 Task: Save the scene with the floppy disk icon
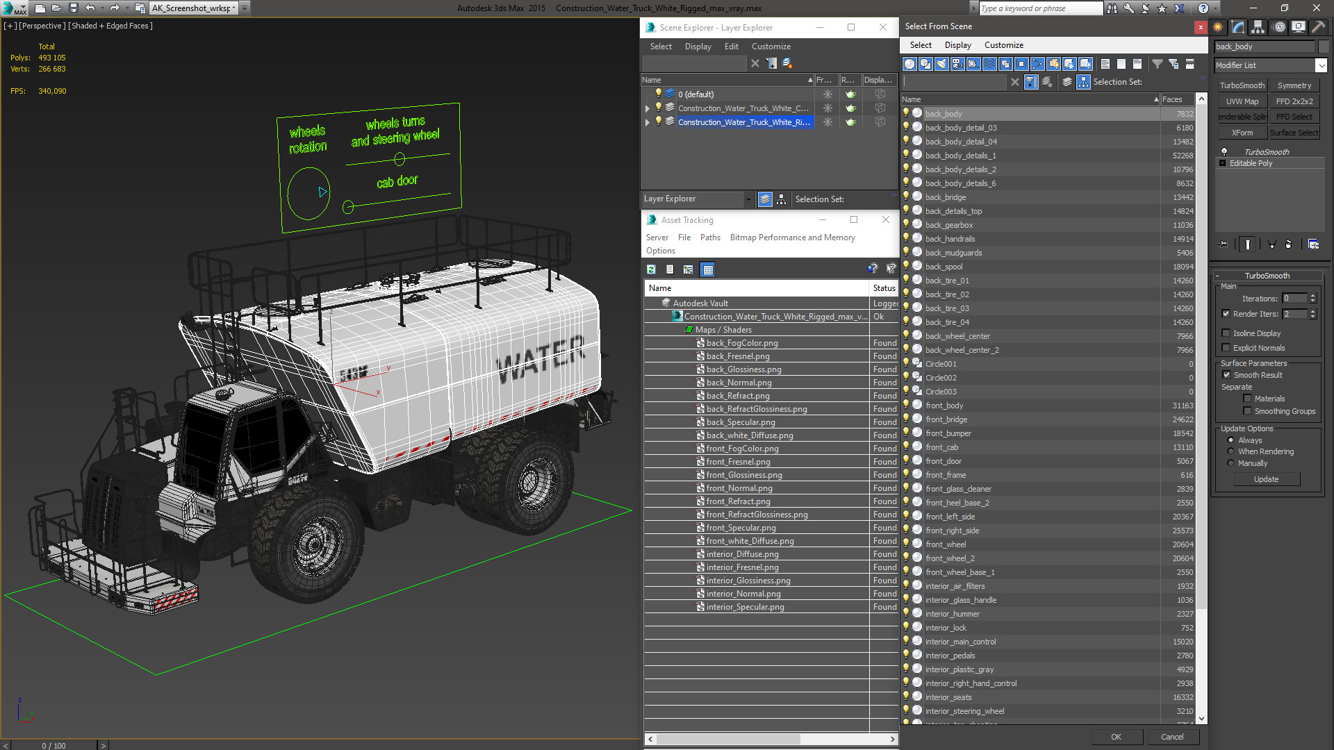point(73,8)
